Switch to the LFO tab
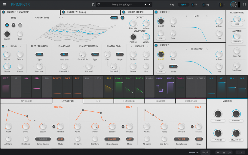Viewport: 248px width, 155px height. coord(98,101)
